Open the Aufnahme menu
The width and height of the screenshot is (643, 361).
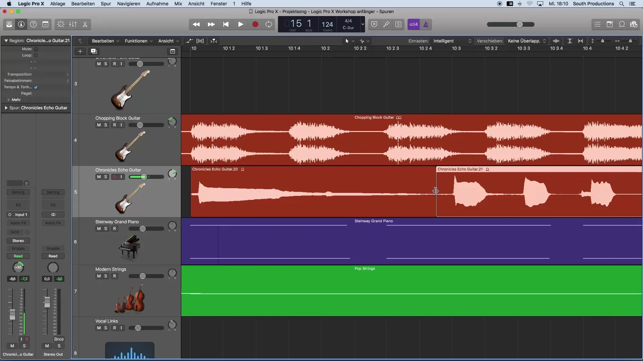[x=157, y=4]
